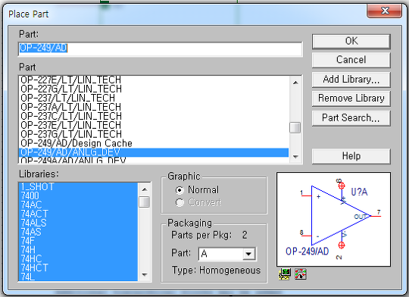Close the Place Part dialog
The width and height of the screenshot is (409, 297).
[385, 11]
